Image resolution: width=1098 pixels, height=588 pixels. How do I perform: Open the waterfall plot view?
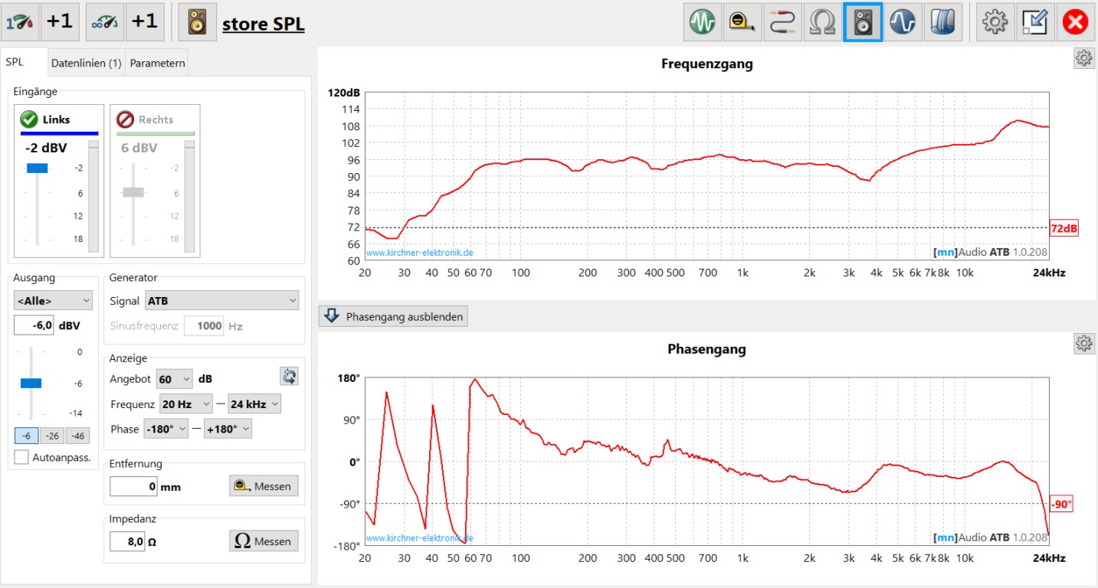tap(942, 23)
